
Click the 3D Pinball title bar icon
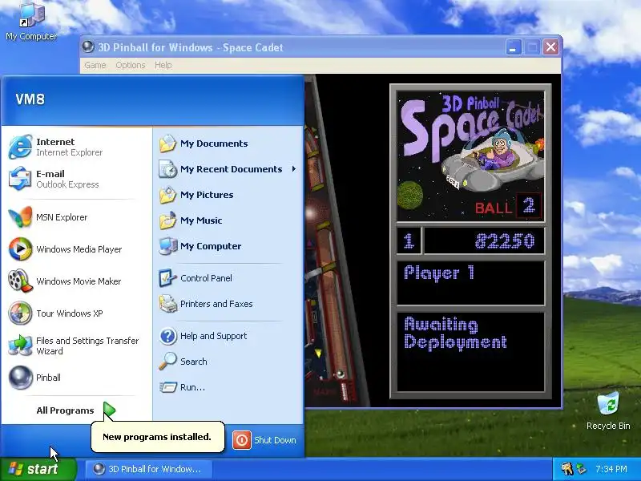point(88,47)
